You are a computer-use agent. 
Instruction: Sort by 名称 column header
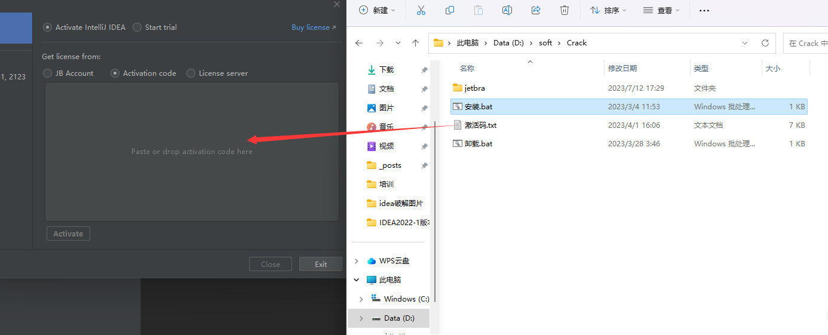click(467, 69)
